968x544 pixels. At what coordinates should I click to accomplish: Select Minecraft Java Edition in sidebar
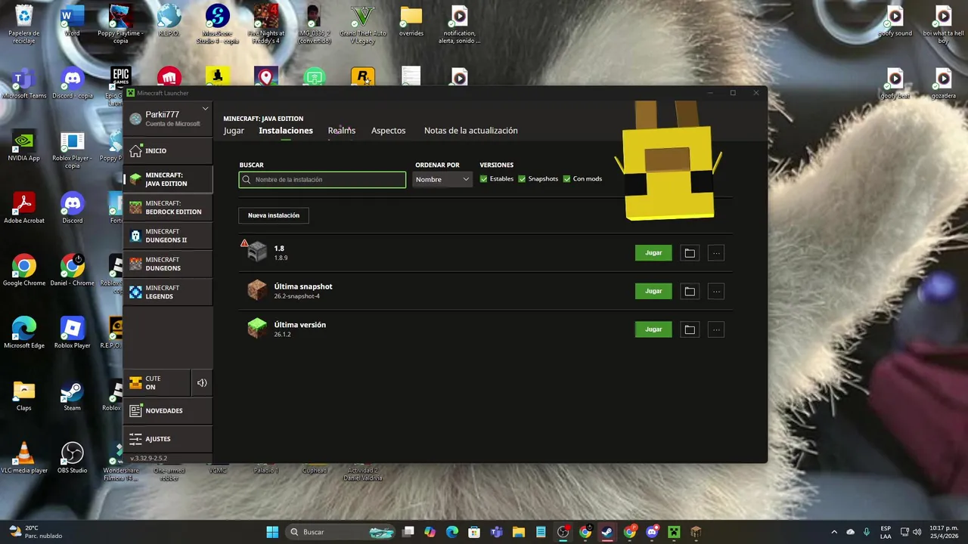click(168, 179)
